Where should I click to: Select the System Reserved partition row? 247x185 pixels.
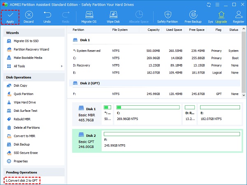click(x=155, y=51)
